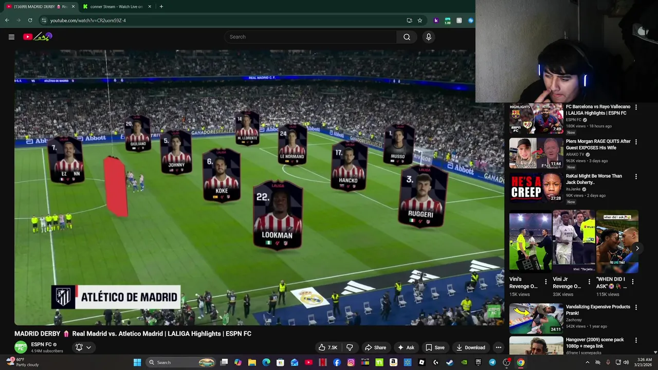Viewport: 658px width, 370px height.
Task: Share the Madrid Derby video
Action: [375, 347]
